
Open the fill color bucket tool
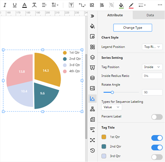pos(121,5)
